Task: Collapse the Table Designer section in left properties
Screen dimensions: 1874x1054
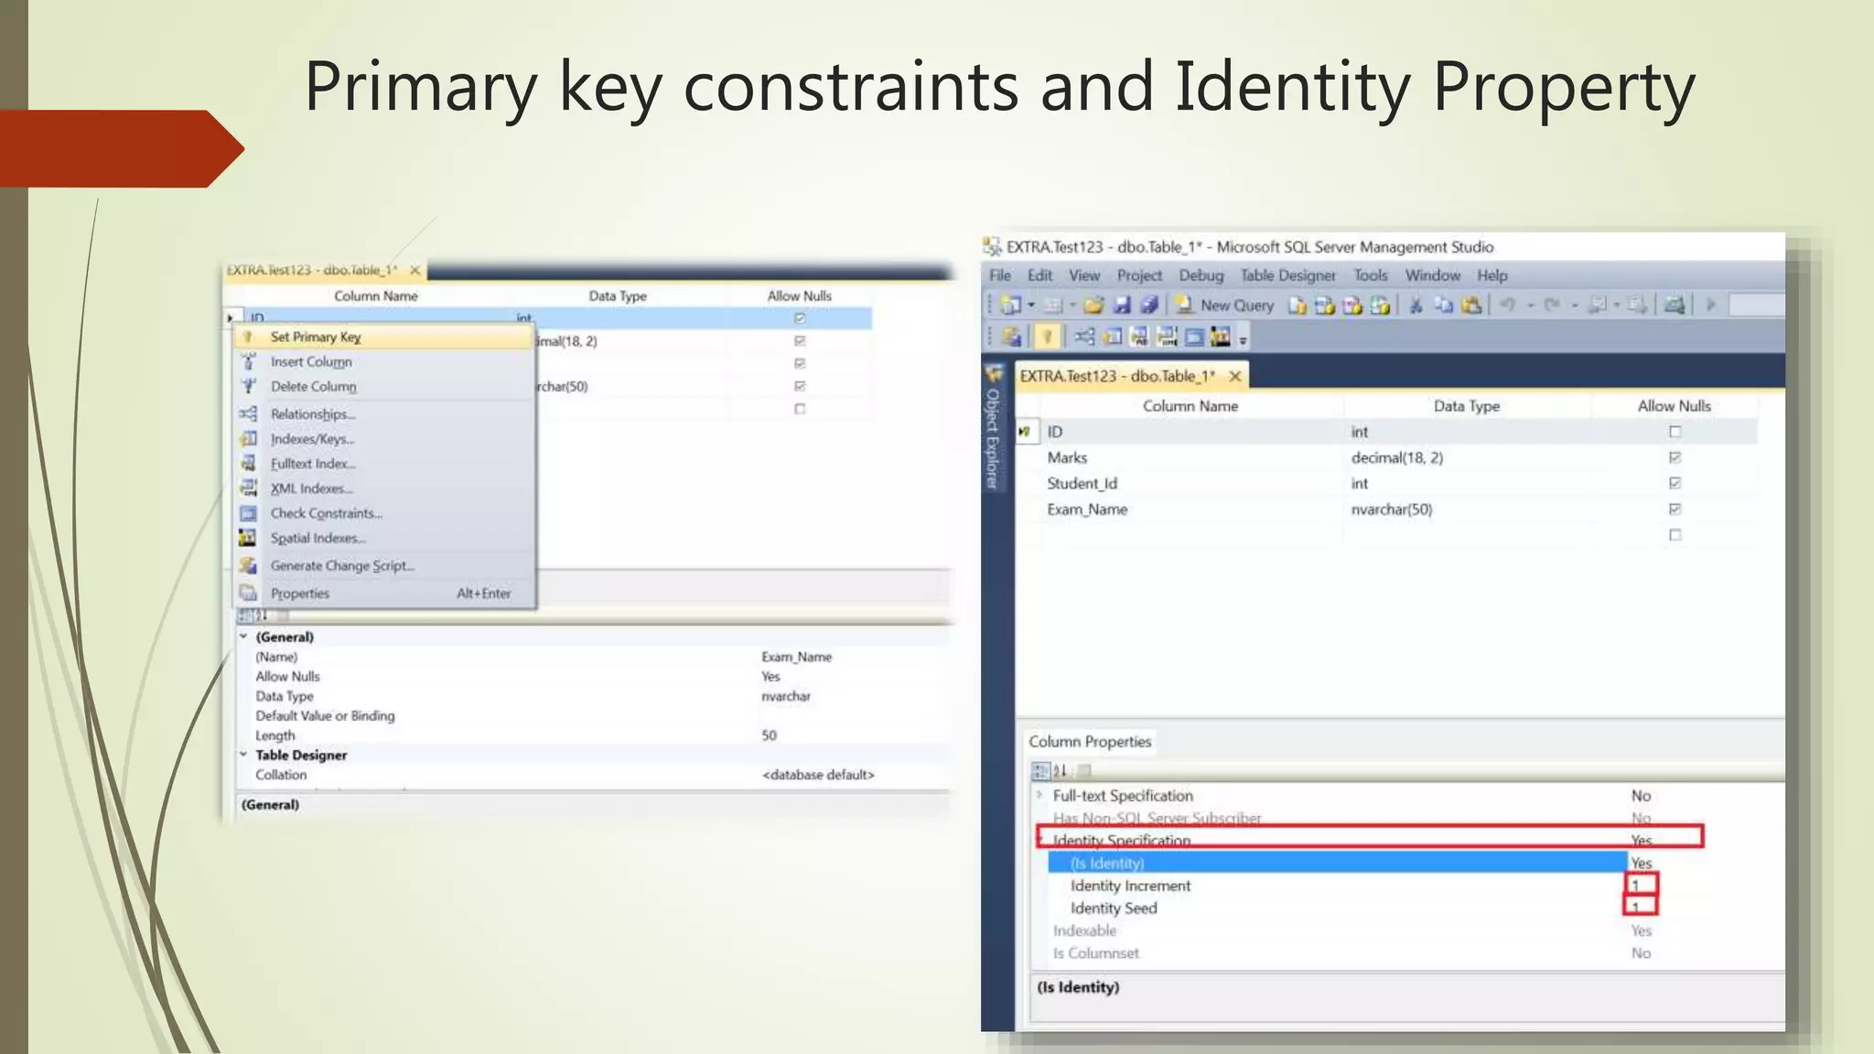Action: point(243,754)
